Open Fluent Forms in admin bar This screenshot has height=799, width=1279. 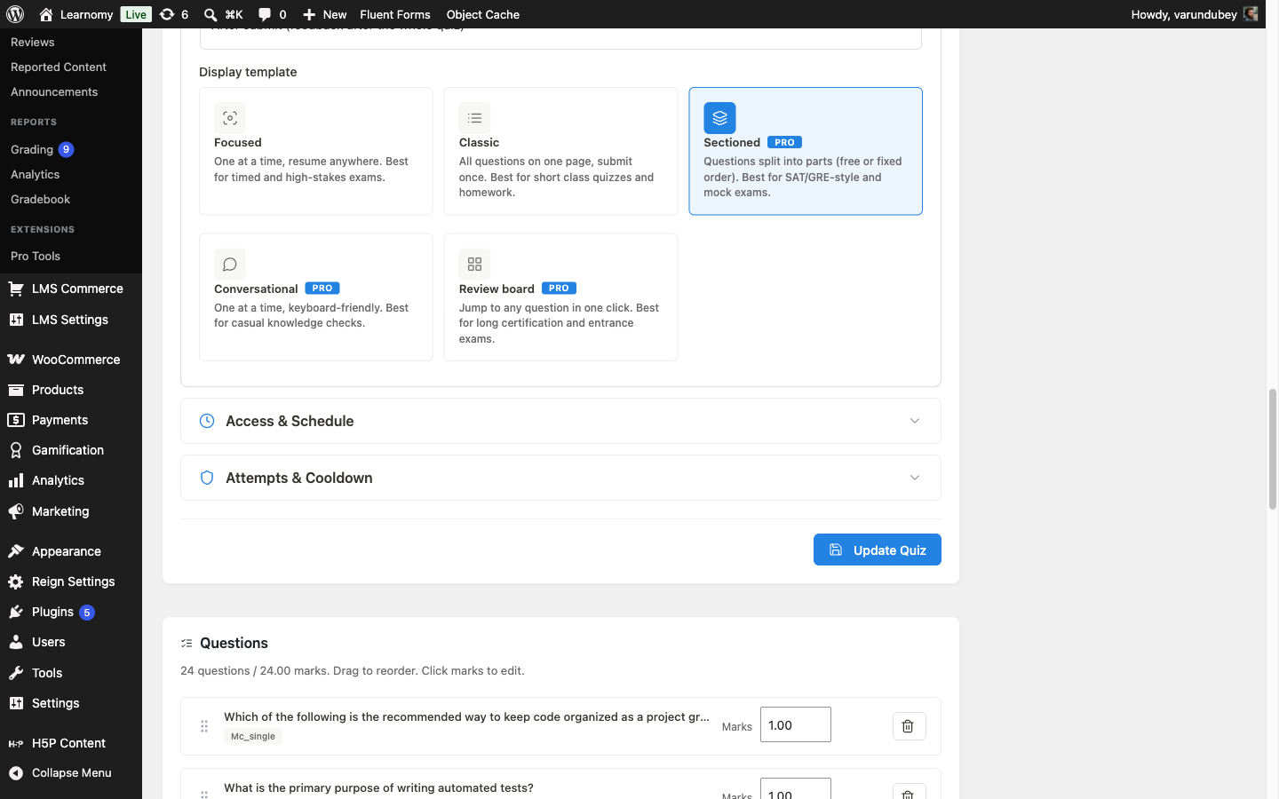(x=395, y=14)
